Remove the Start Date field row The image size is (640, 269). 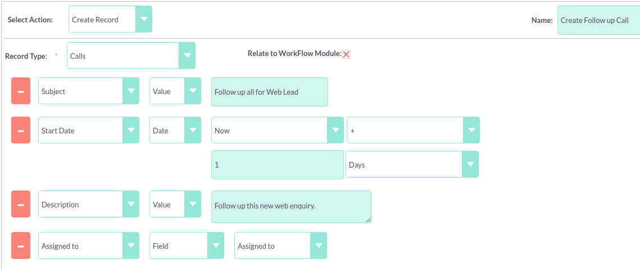click(x=21, y=131)
